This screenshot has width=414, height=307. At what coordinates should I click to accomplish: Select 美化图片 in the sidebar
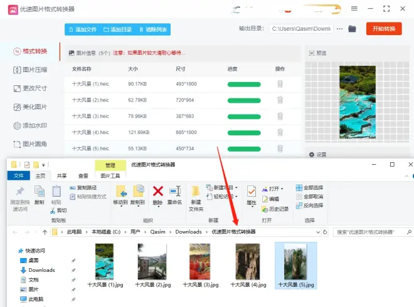point(30,107)
